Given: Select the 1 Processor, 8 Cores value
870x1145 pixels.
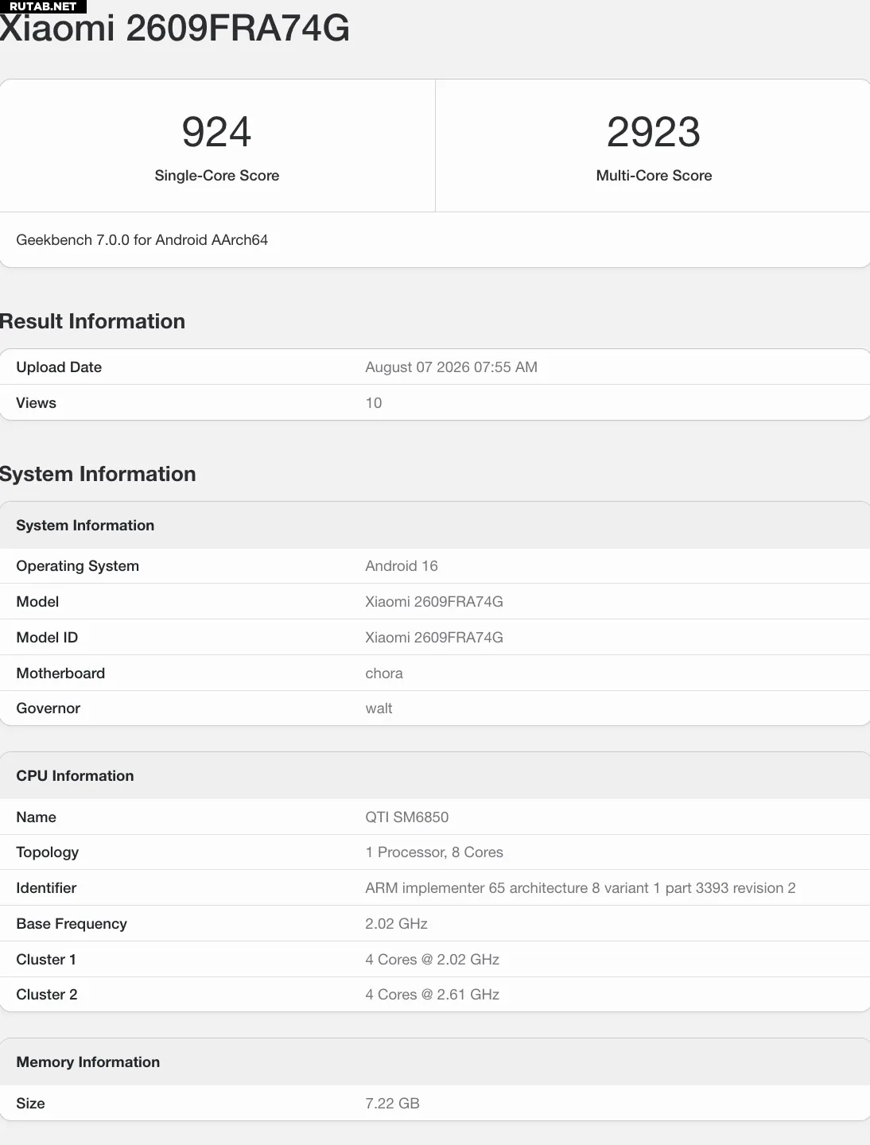Looking at the screenshot, I should 434,852.
